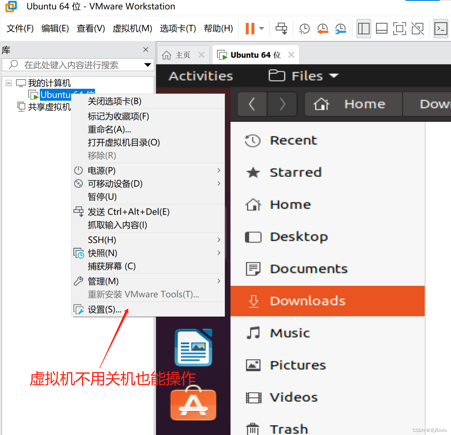The width and height of the screenshot is (451, 435).
Task: Launch Ubuntu Software from the dock
Action: [x=193, y=403]
